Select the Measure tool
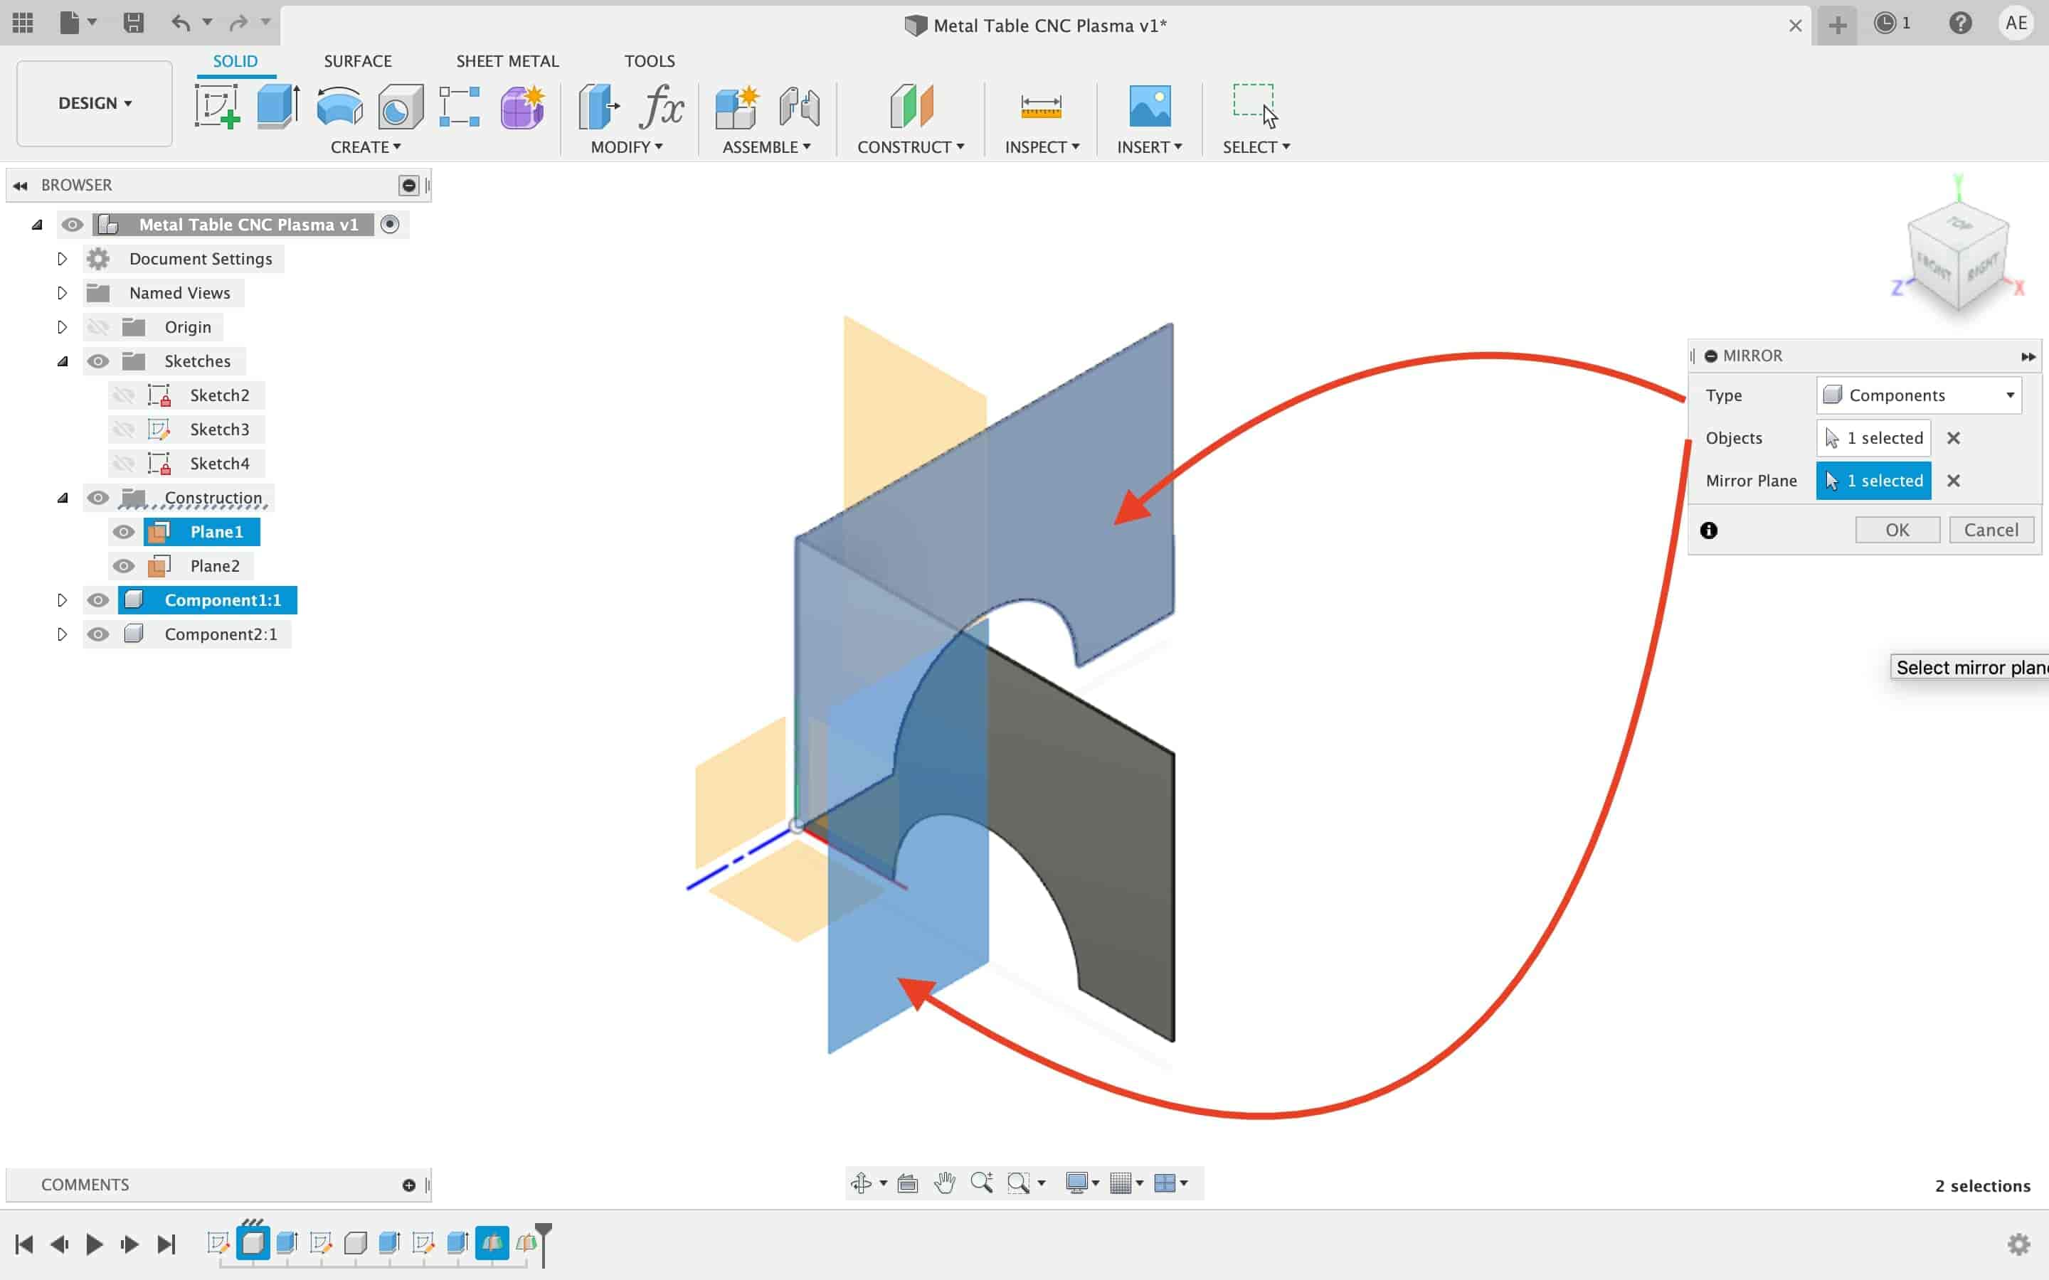 tap(1041, 107)
